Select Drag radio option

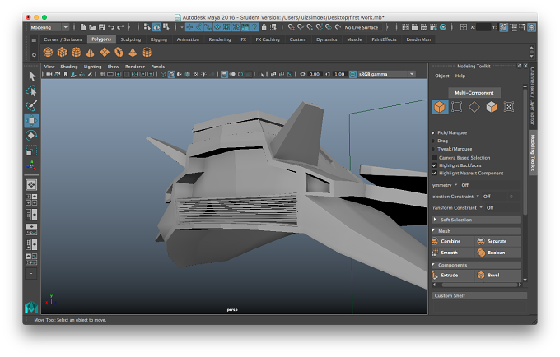pyautogui.click(x=433, y=141)
